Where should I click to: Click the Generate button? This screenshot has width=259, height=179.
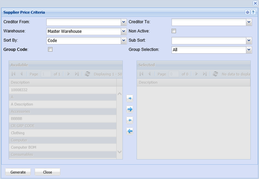click(18, 172)
